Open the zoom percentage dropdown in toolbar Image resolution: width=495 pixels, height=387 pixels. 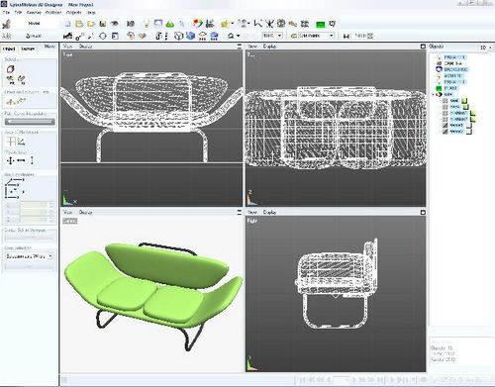coord(273,36)
